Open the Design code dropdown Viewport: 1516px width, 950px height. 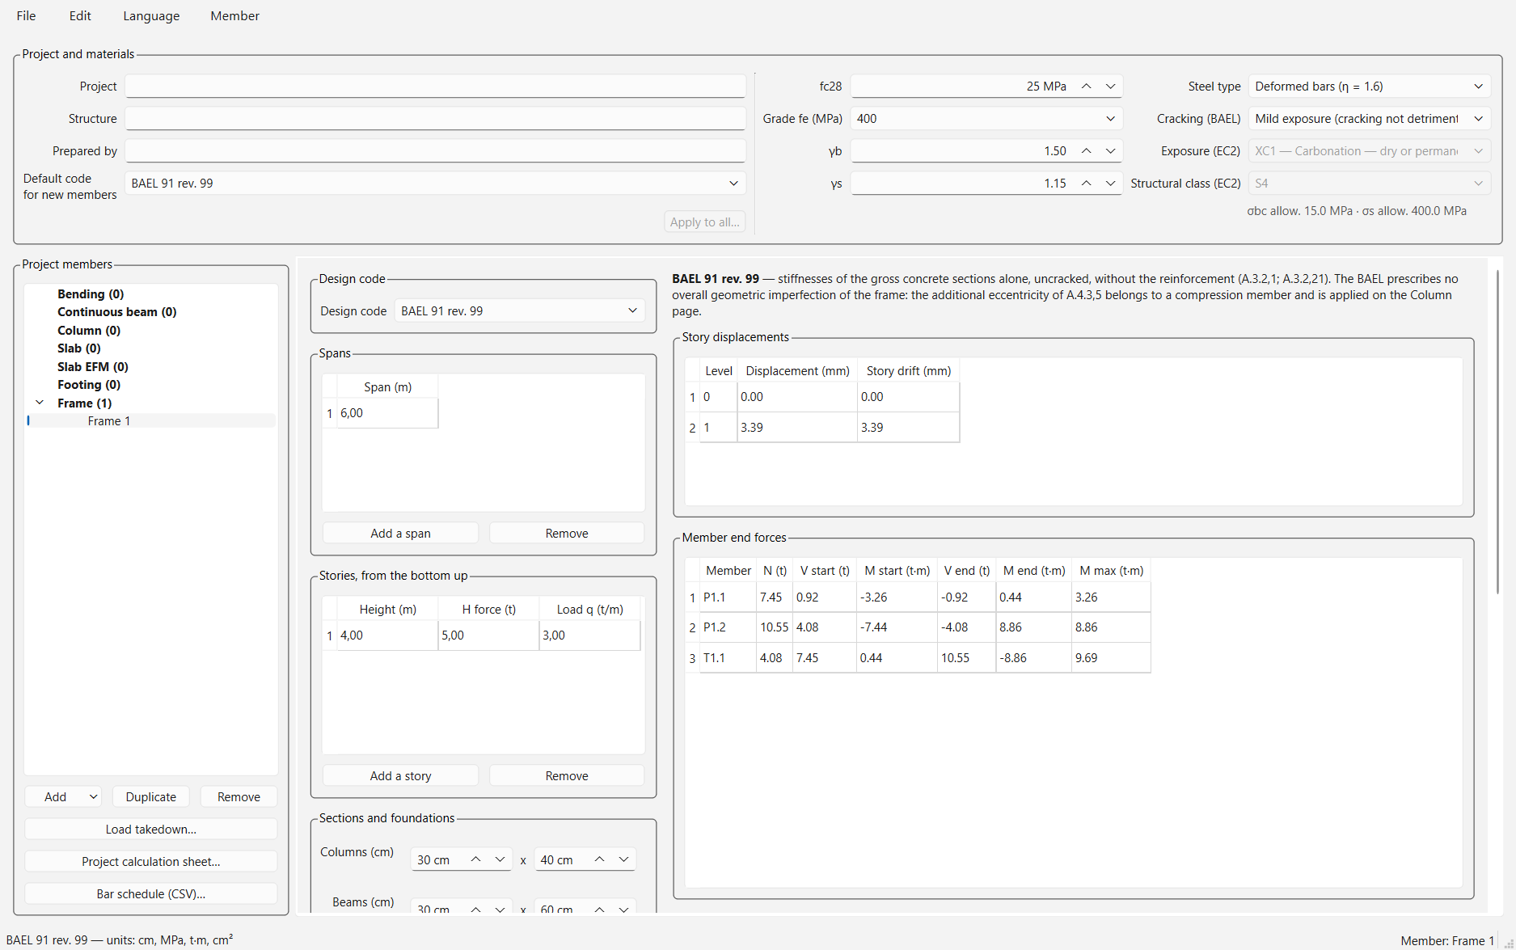(x=519, y=311)
